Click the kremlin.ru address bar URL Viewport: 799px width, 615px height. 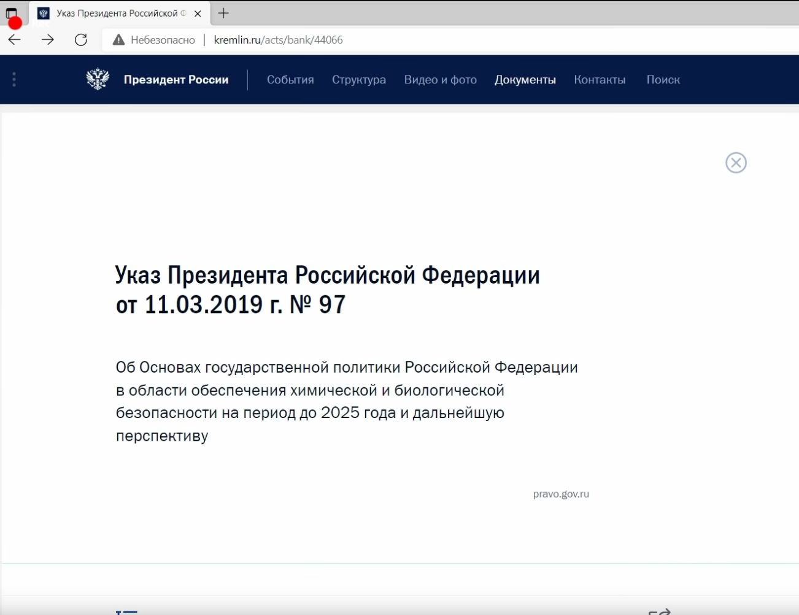pyautogui.click(x=279, y=40)
